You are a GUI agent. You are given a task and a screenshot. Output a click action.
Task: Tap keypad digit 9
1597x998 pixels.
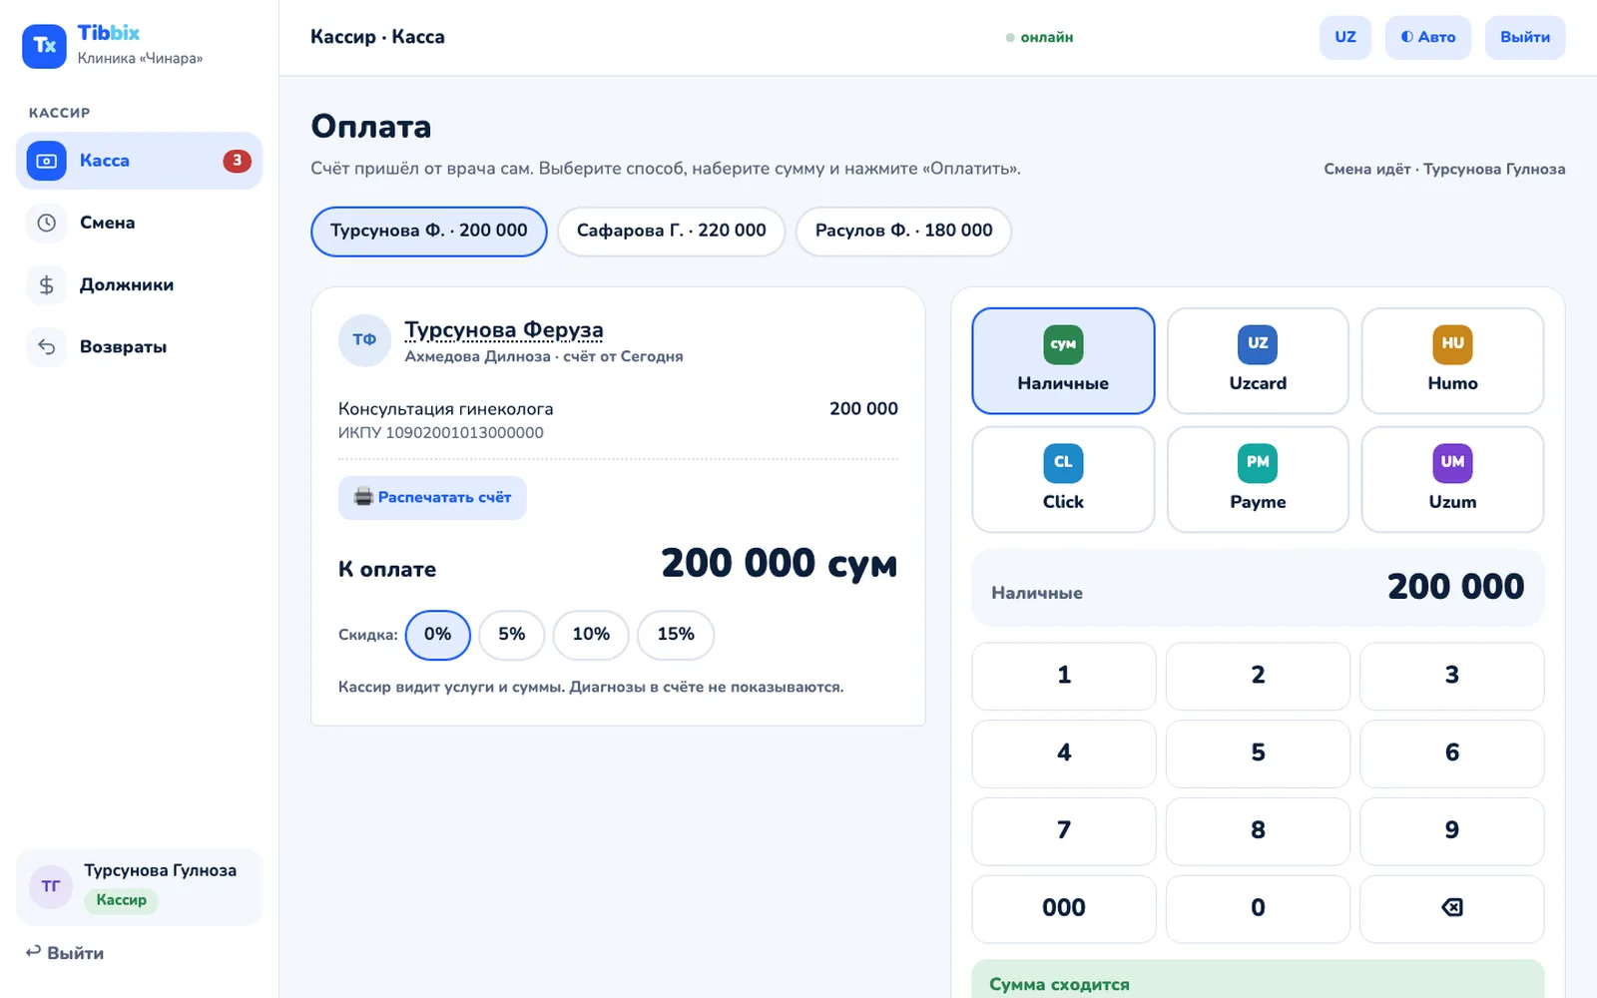[x=1452, y=830]
